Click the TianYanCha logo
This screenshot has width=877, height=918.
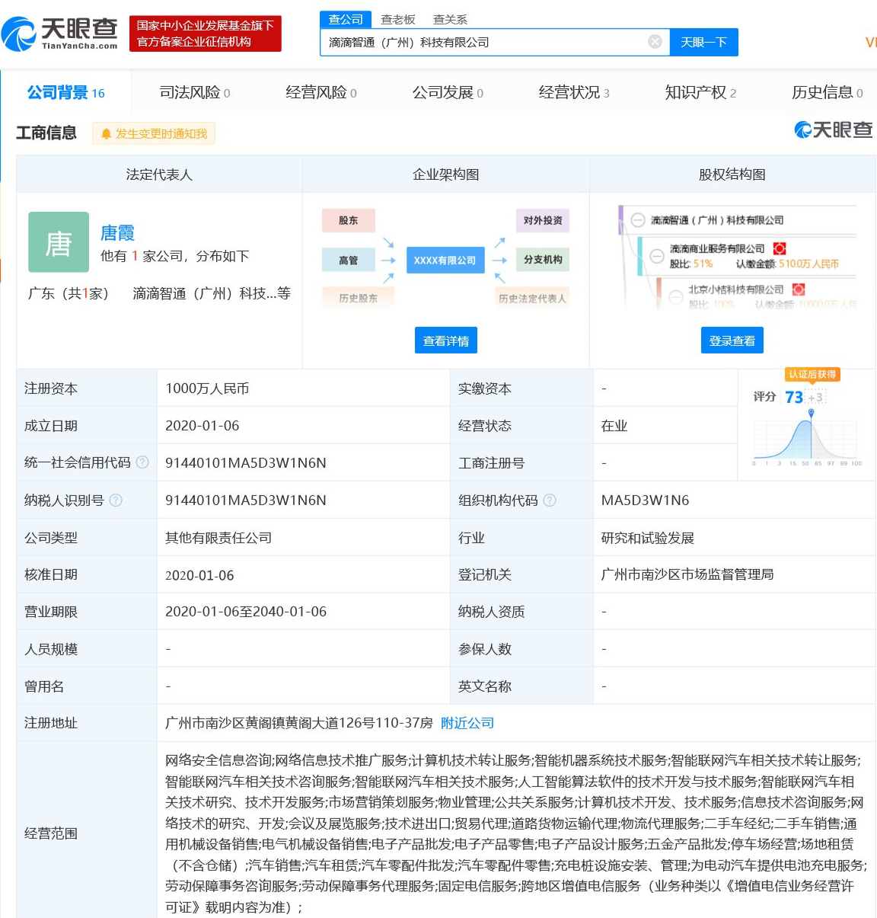(59, 34)
